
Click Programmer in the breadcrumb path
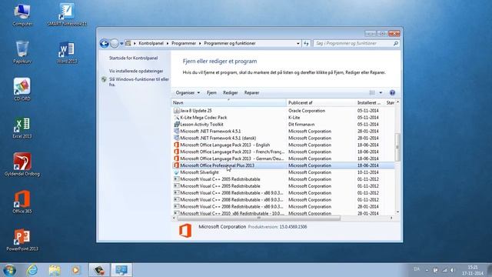[184, 43]
